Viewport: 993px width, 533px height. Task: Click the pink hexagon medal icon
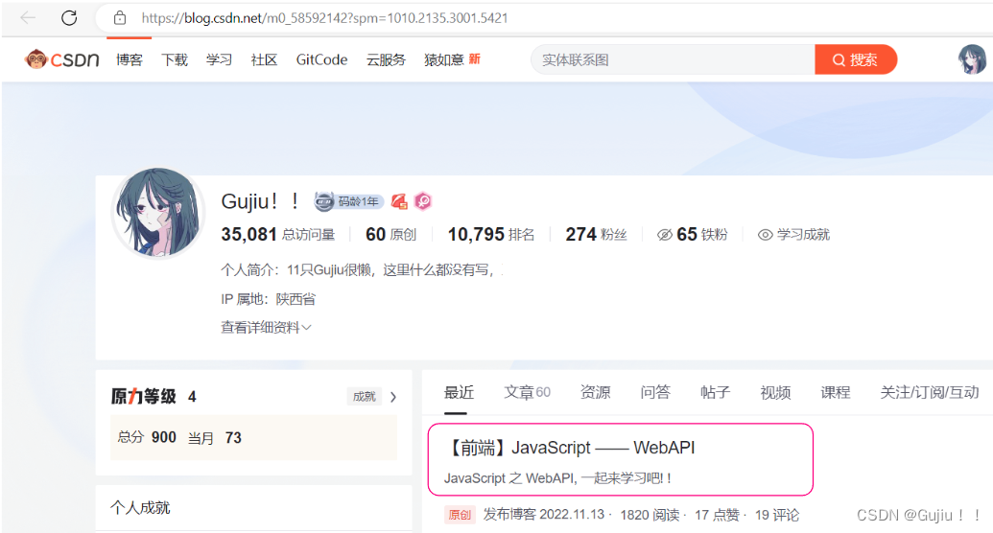point(422,201)
